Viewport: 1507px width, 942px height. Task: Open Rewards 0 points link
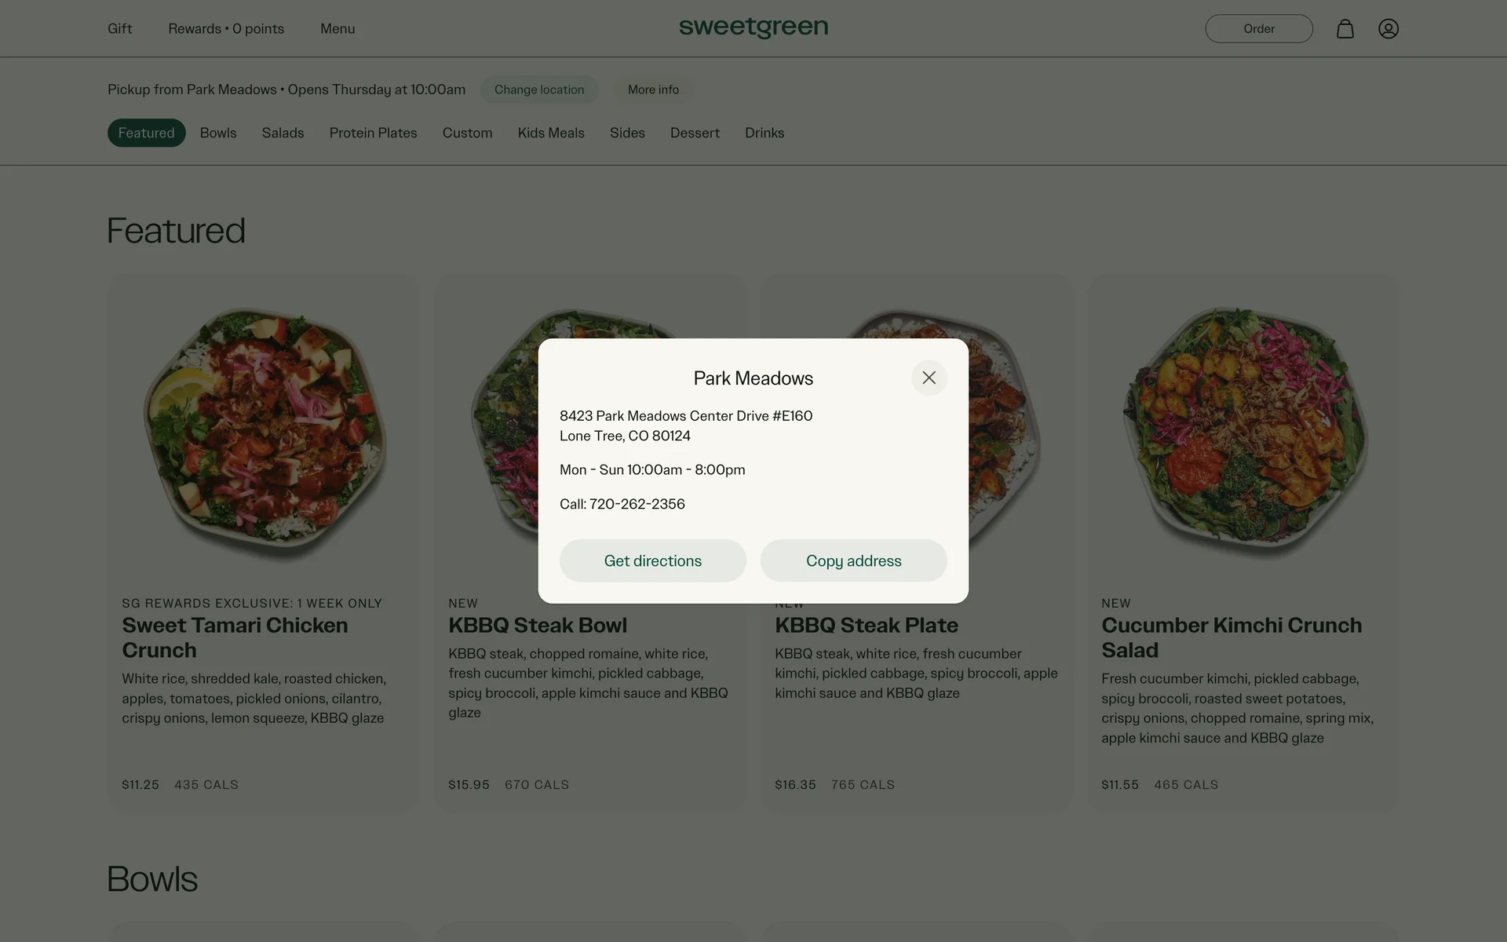click(x=226, y=29)
